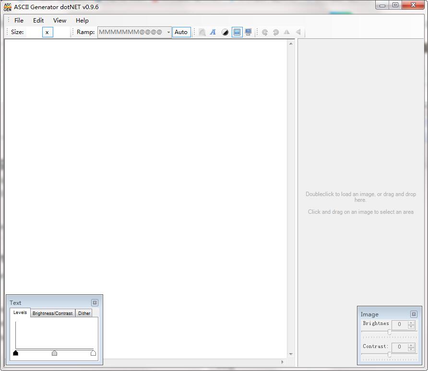
Task: Click the monitor full-screen toolbar icon
Action: coord(248,32)
